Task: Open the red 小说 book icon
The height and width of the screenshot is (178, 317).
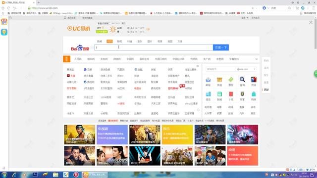Action: (x=231, y=94)
